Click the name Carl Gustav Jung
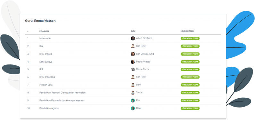The image size is (255, 120). pyautogui.click(x=145, y=54)
